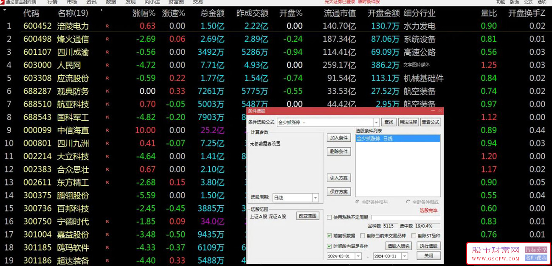552x266 pixels.
Task: Sort by the 量比 column header
Action: 489,14
